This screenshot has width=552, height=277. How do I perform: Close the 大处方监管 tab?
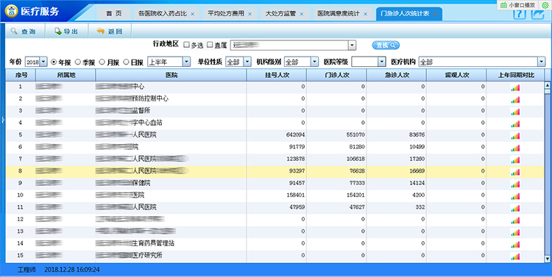[x=301, y=14]
